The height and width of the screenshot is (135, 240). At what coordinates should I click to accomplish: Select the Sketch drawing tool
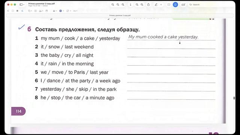(22, 11)
